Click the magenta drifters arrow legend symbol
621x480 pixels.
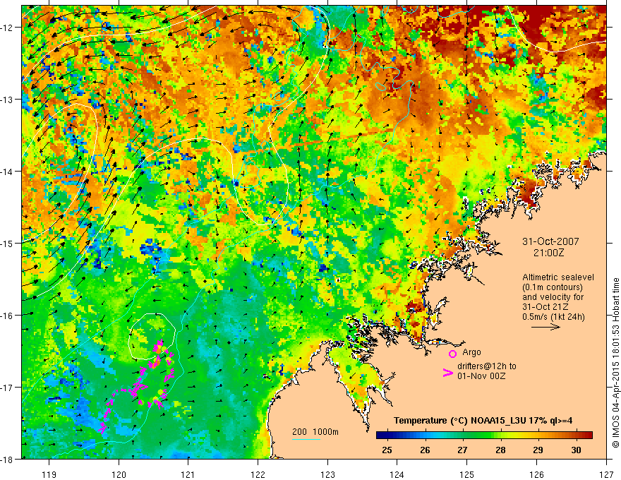pos(447,373)
